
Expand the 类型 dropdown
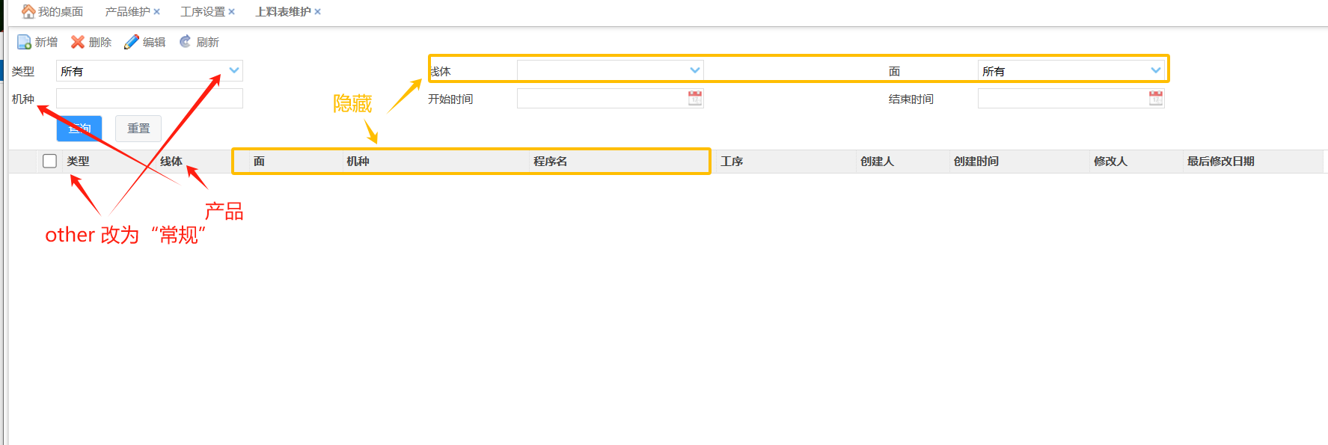tap(233, 70)
